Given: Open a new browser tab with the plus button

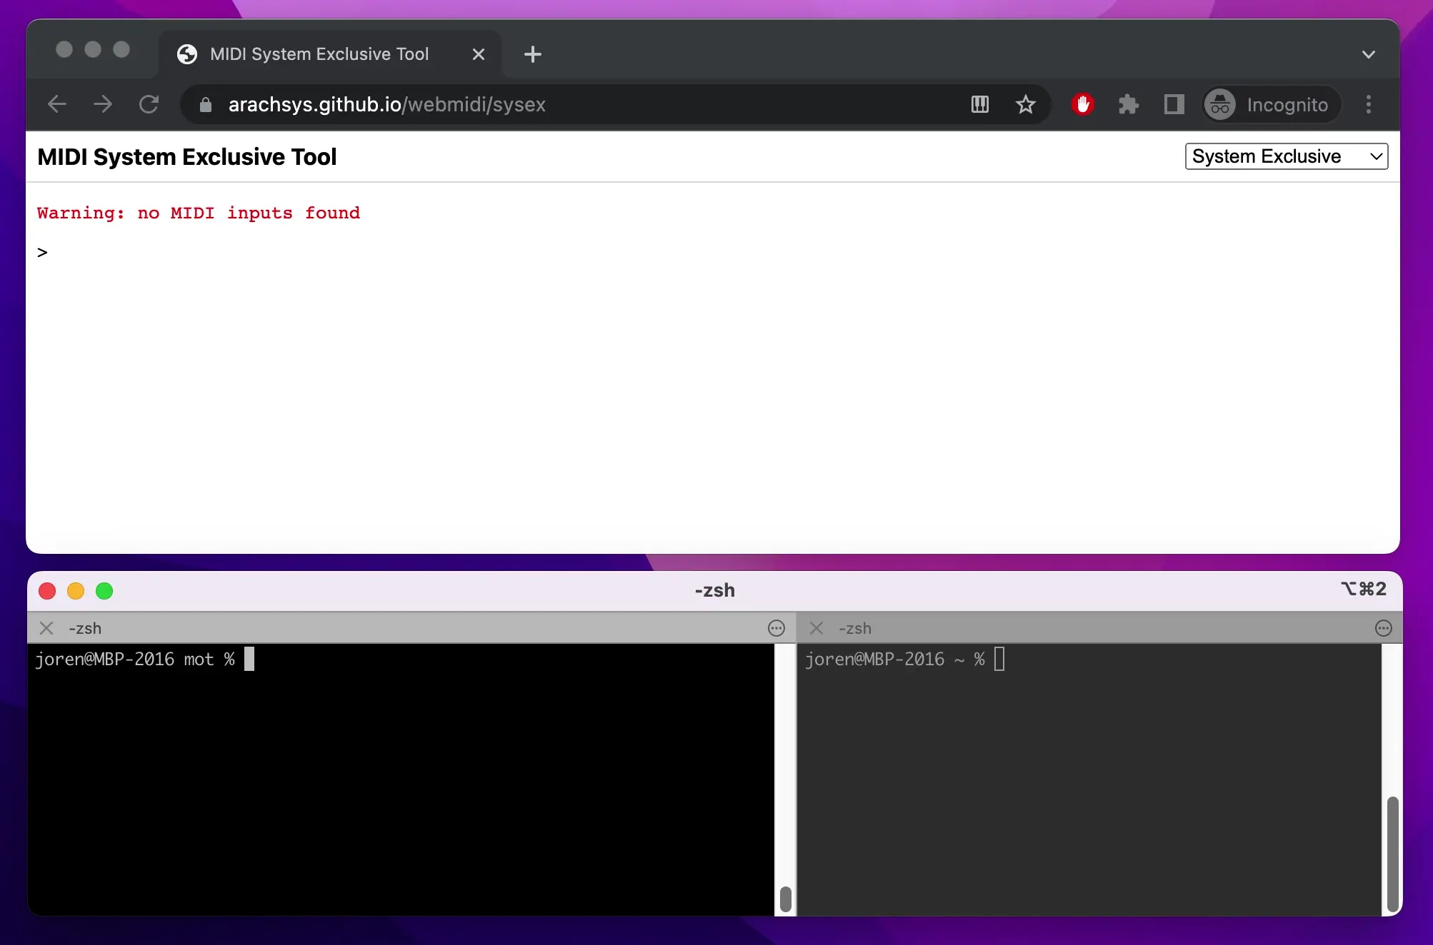Looking at the screenshot, I should coord(533,54).
